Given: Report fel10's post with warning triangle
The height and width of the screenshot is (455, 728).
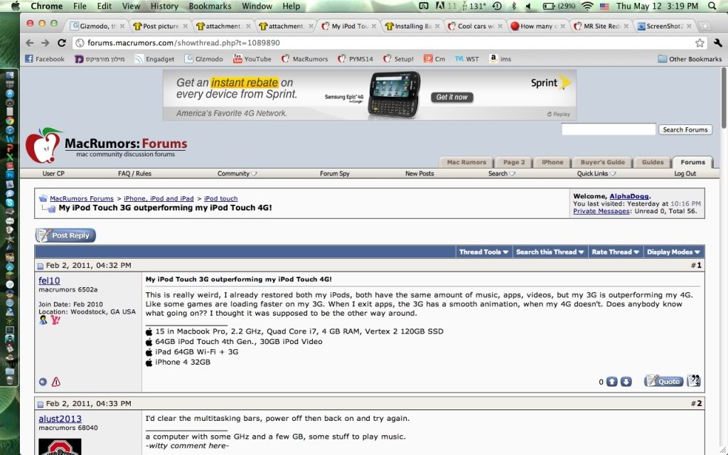Looking at the screenshot, I should click(55, 382).
